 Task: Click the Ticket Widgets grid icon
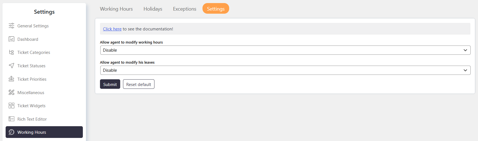(x=11, y=106)
